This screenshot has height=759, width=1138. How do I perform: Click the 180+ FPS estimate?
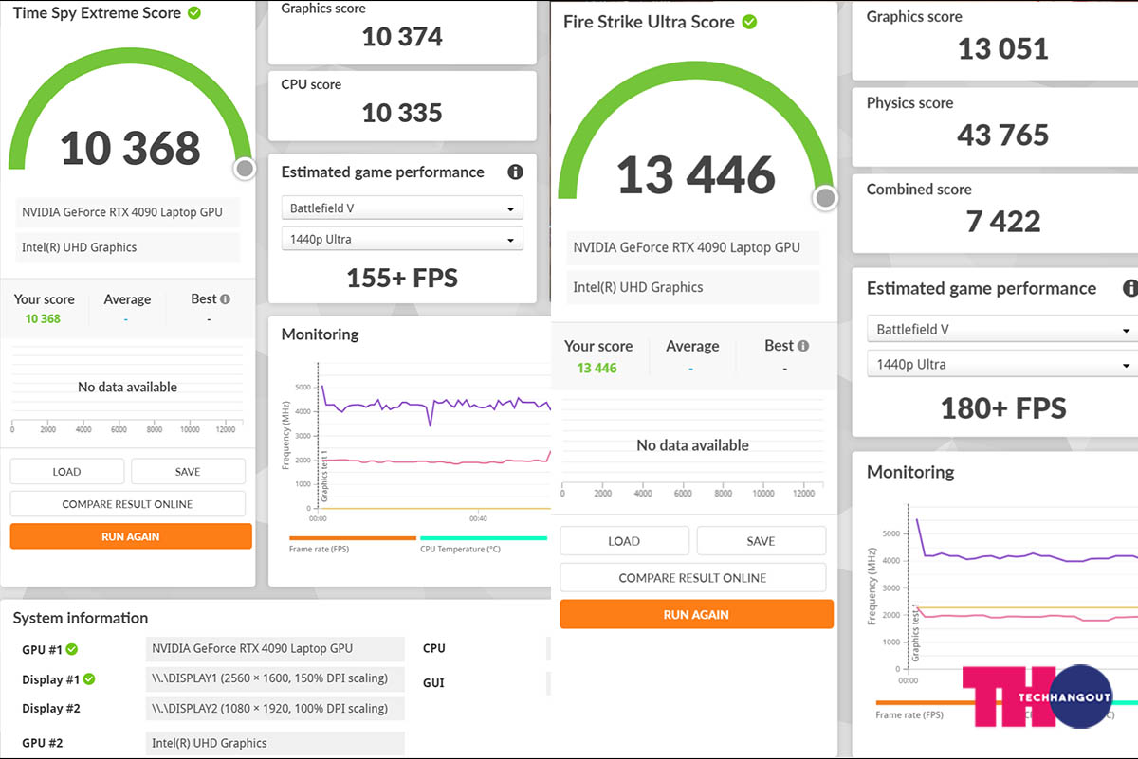pyautogui.click(x=1003, y=408)
